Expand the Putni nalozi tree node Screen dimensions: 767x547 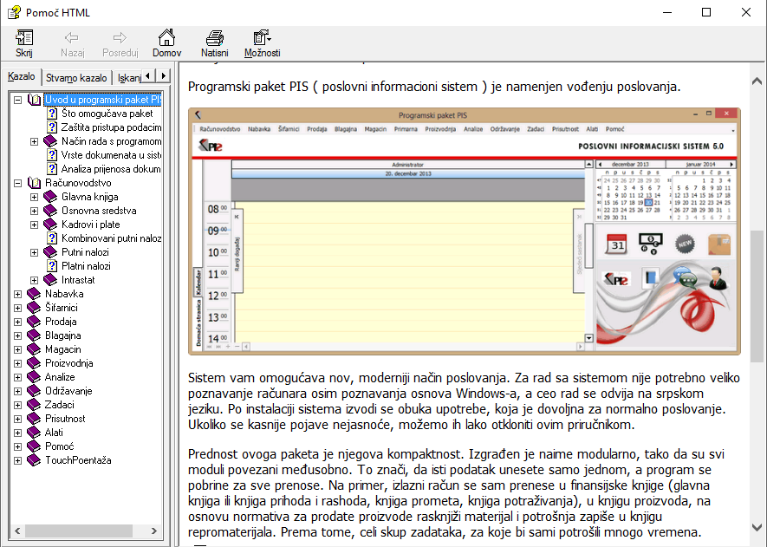click(x=34, y=252)
